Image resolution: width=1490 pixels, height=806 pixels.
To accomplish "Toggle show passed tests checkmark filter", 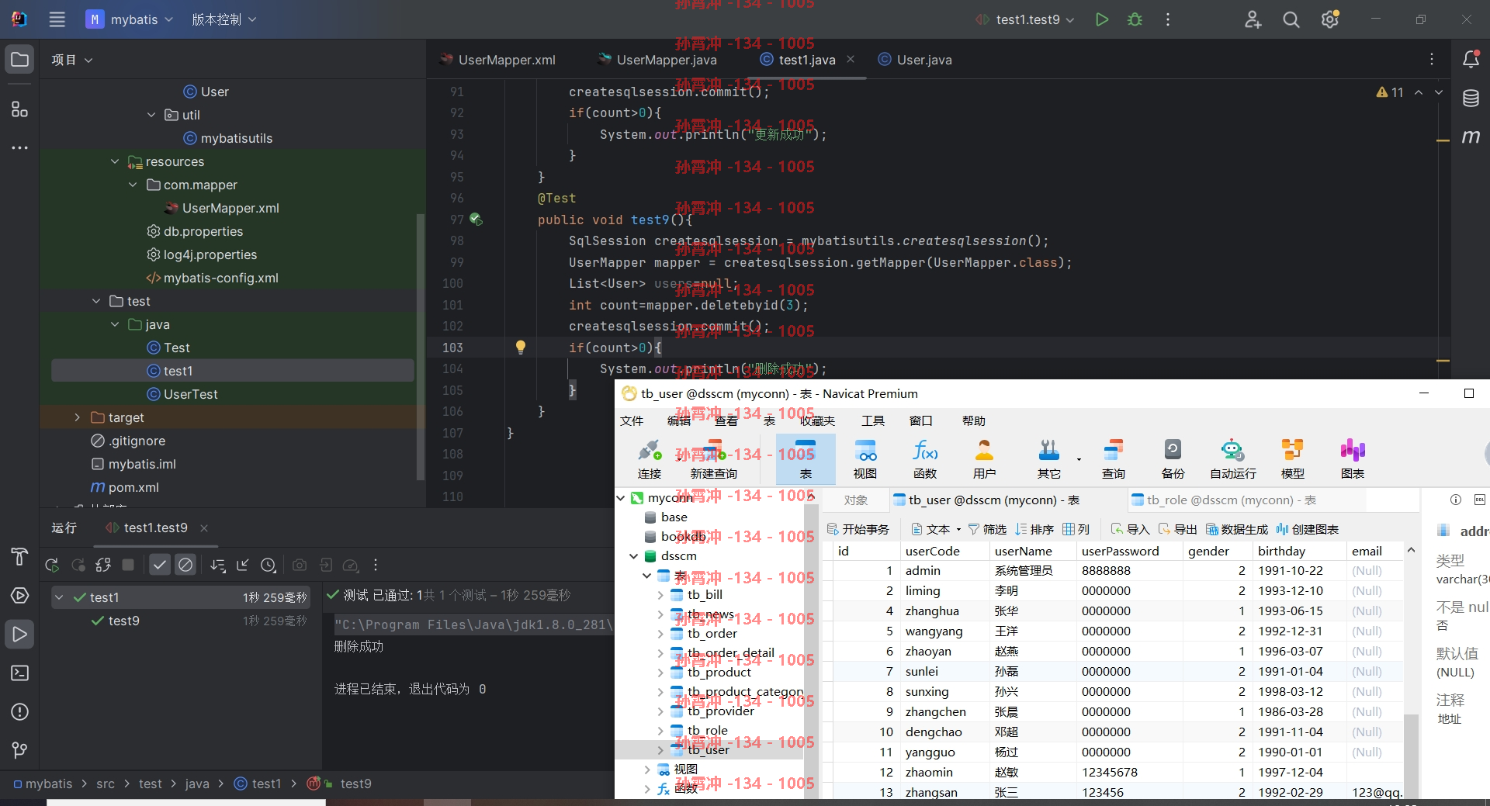I will click(160, 566).
